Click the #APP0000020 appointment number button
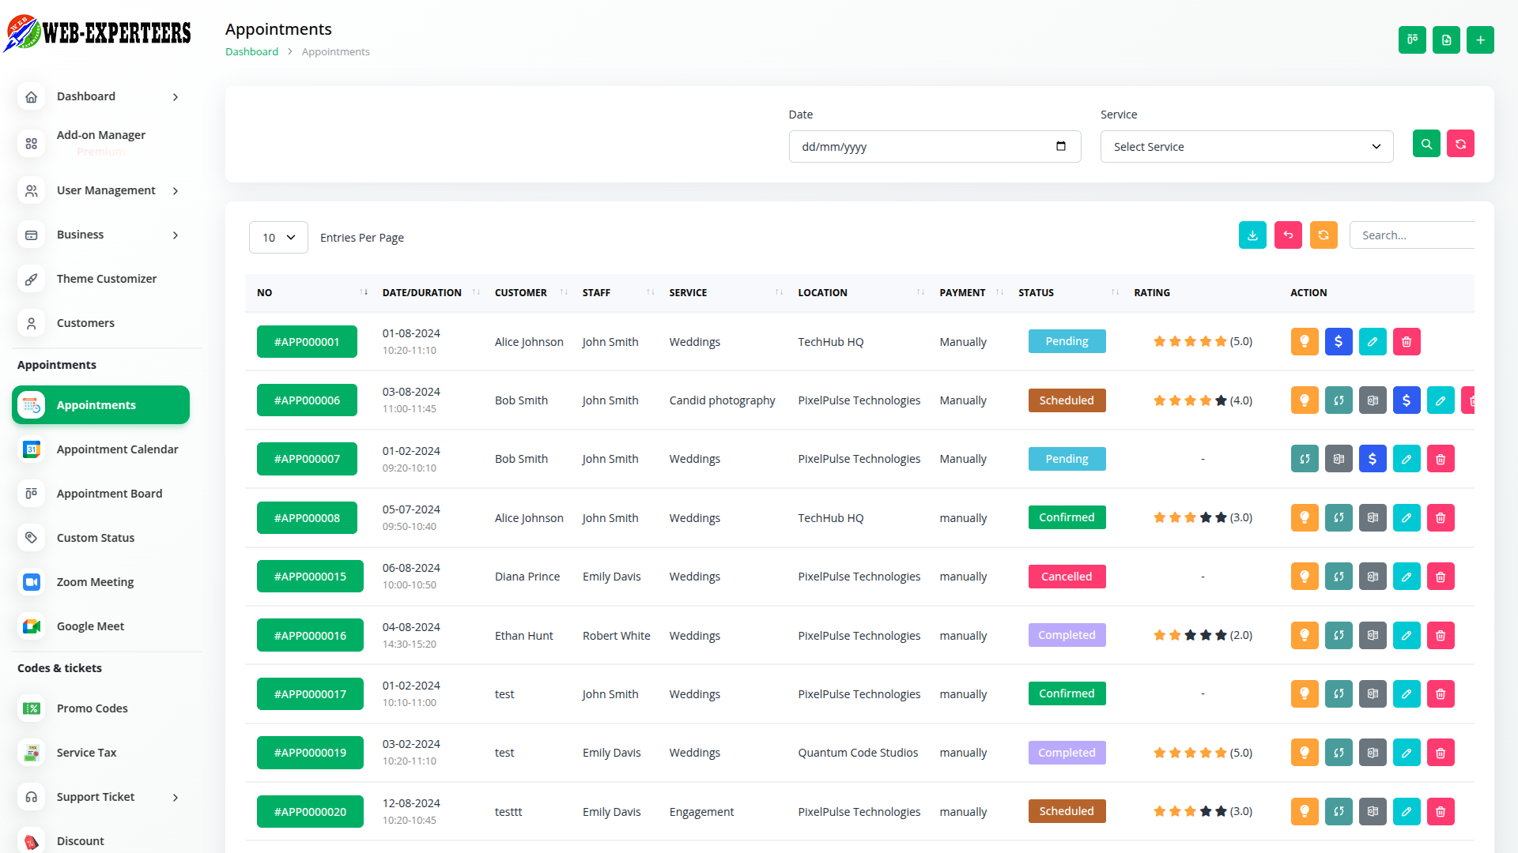Viewport: 1518px width, 853px height. coord(310,812)
